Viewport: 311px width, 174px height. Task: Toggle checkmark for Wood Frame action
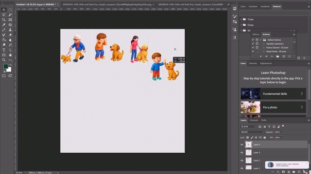(253, 52)
